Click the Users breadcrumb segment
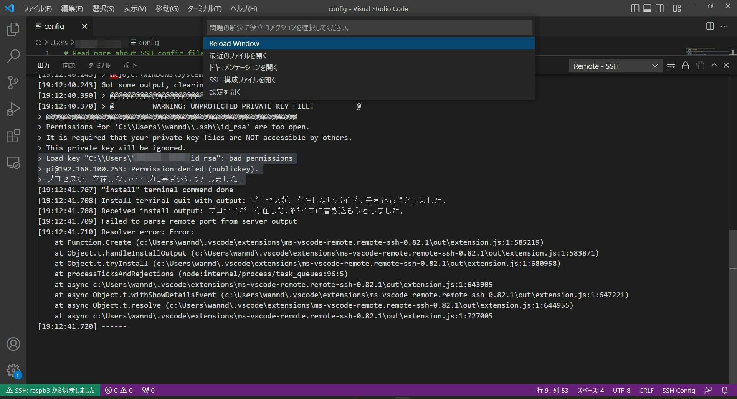This screenshot has height=399, width=737. point(59,42)
